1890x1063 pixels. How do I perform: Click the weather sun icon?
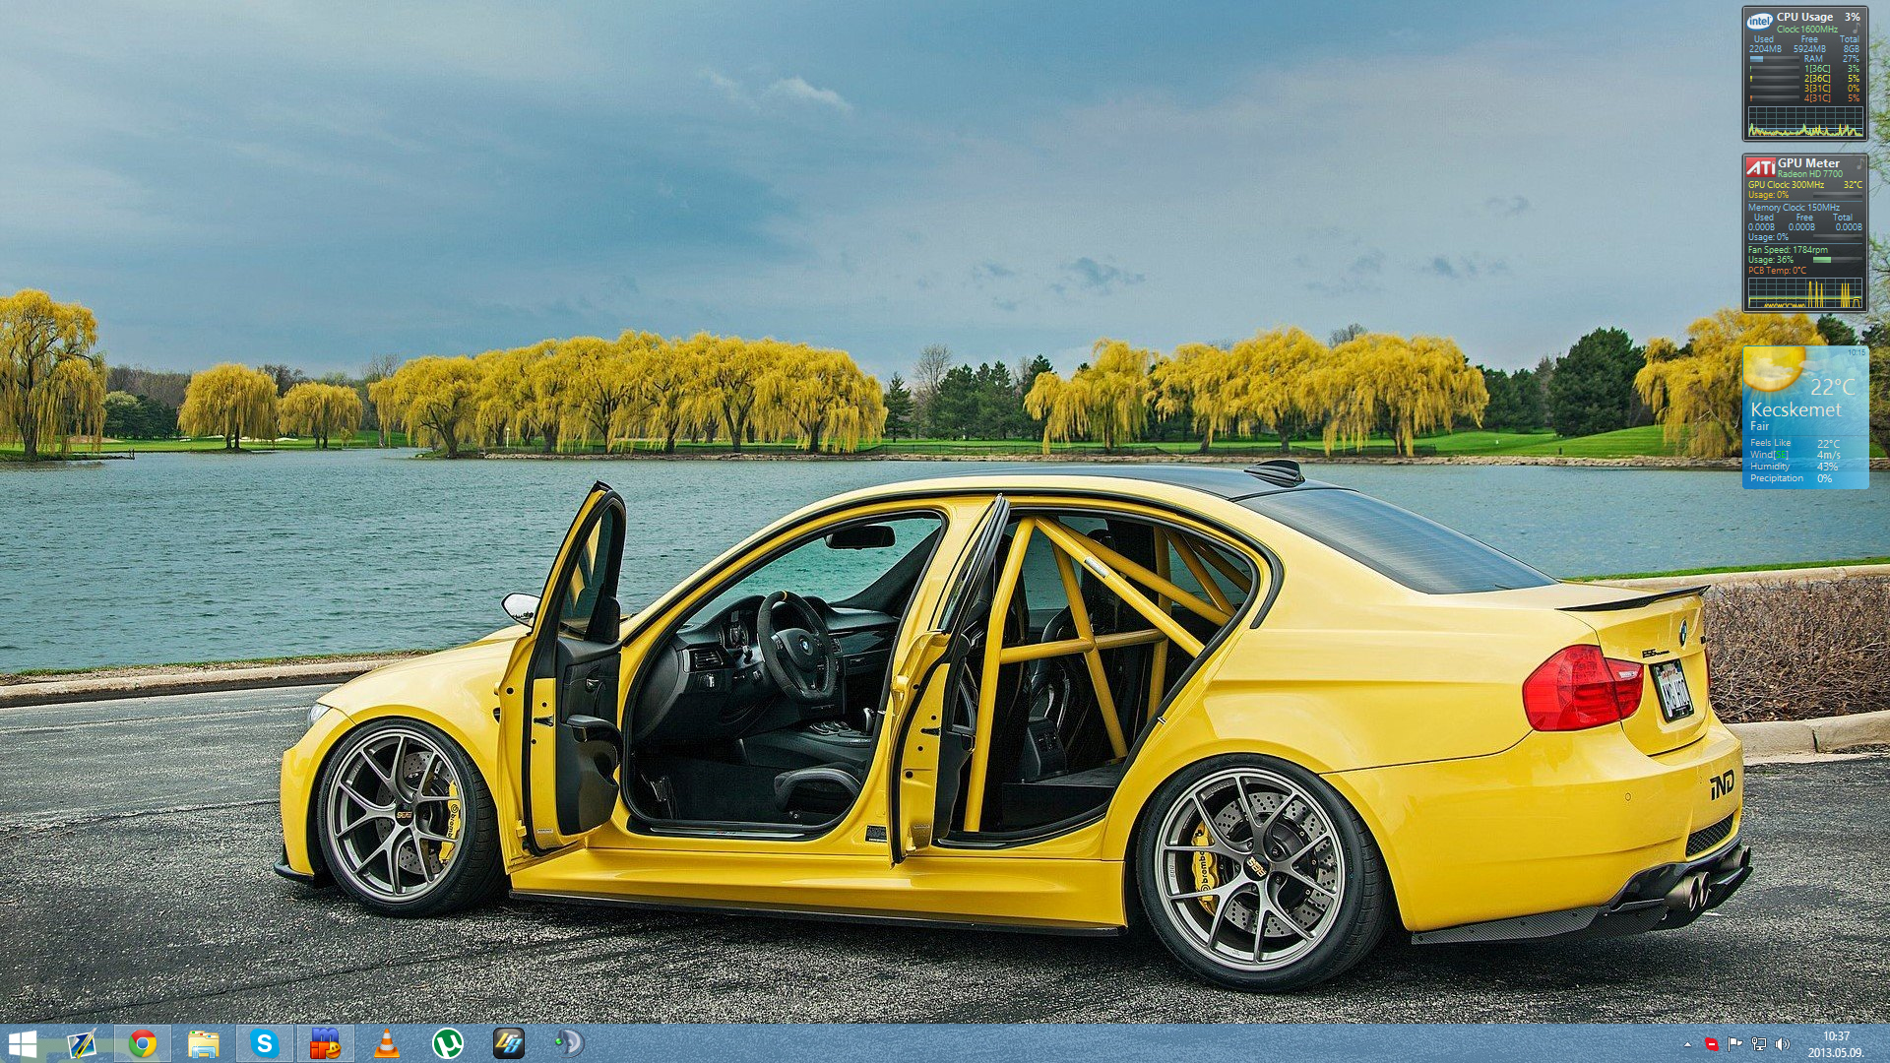point(1772,367)
